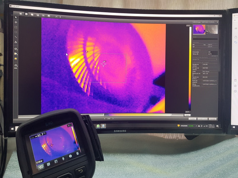Click the highlighted Thermal mode icon

(x=26, y=14)
